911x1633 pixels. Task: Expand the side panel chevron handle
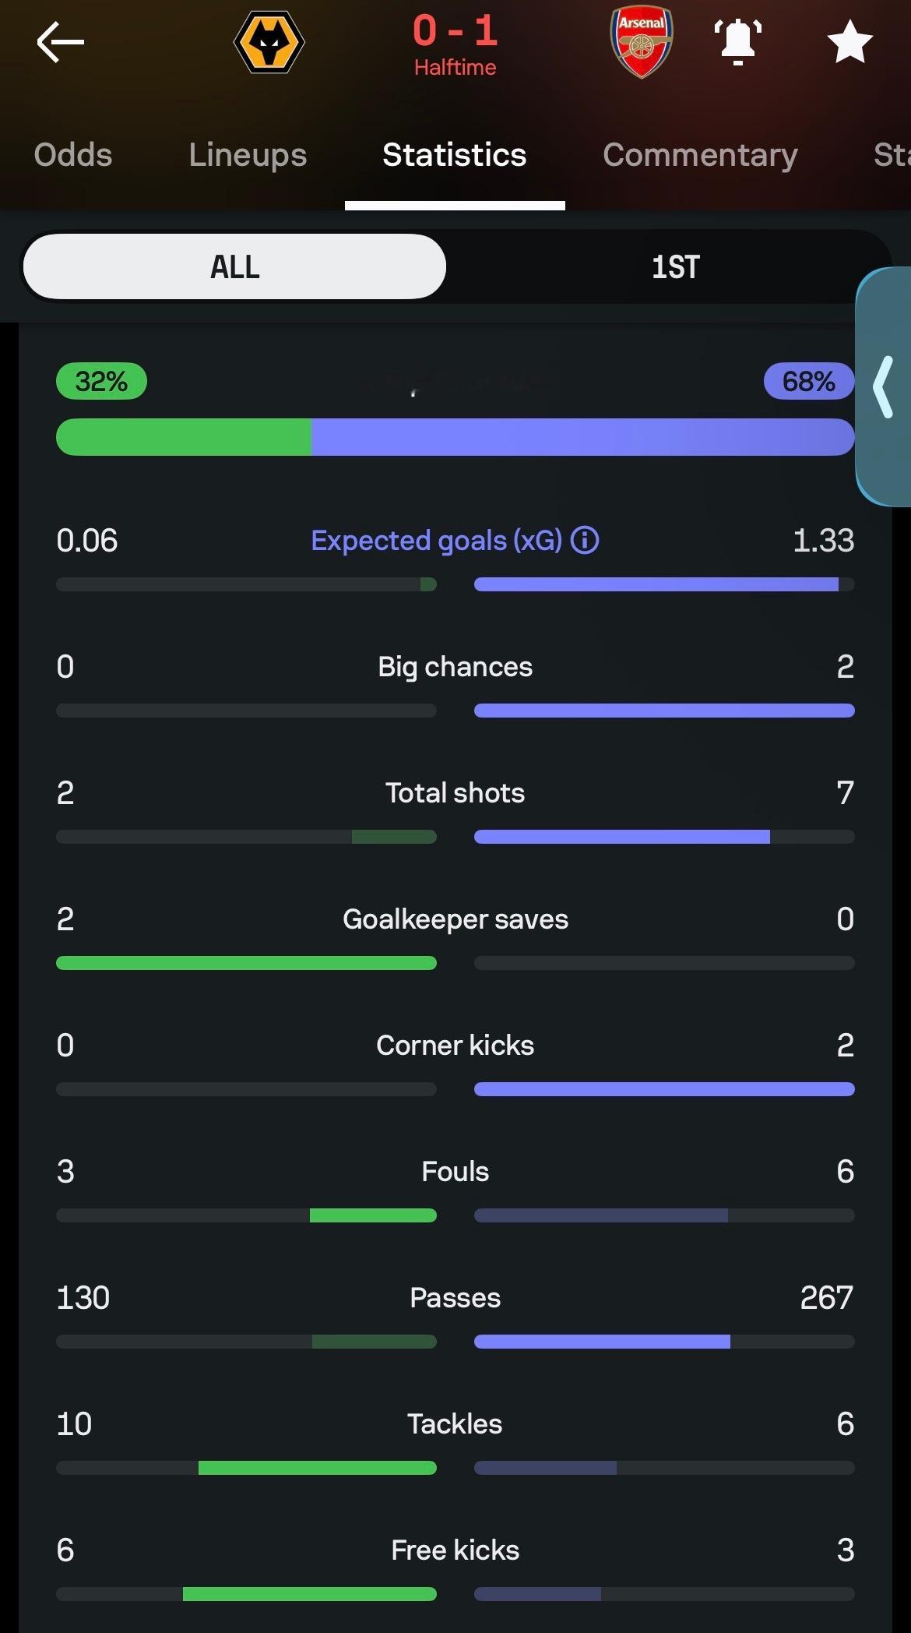885,387
